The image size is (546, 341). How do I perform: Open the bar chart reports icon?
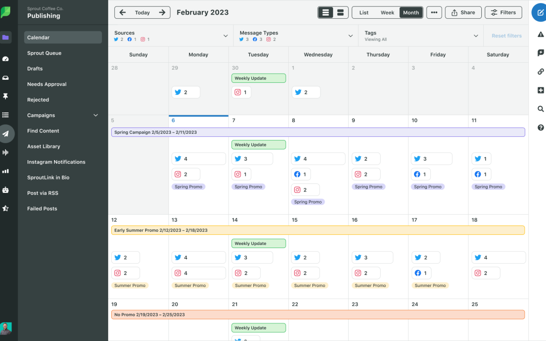pos(6,171)
